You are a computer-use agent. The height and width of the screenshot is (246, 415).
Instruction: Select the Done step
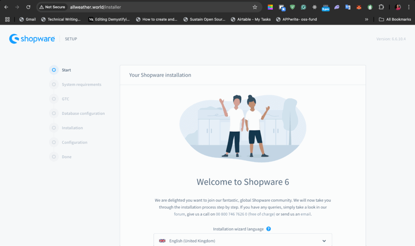(x=60, y=157)
